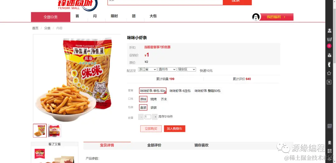Open the 浙江省 province dropdown
This screenshot has height=163, width=336.
(147, 69)
